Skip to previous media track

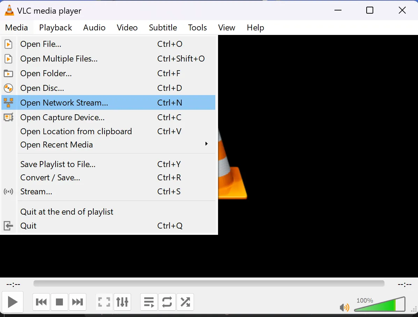coord(41,302)
